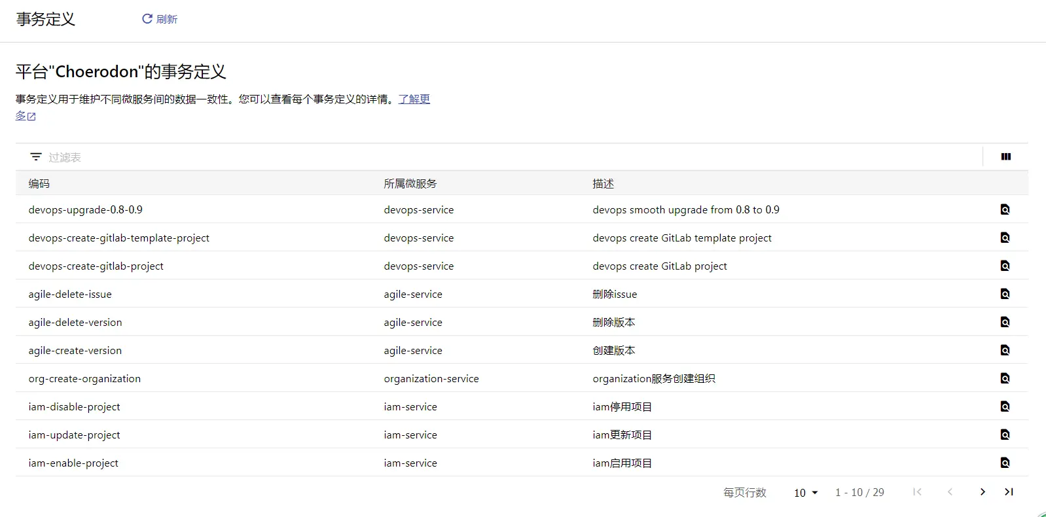Image resolution: width=1046 pixels, height=517 pixels.
Task: Open detail icon for agile-delete-issue
Action: 1005,294
